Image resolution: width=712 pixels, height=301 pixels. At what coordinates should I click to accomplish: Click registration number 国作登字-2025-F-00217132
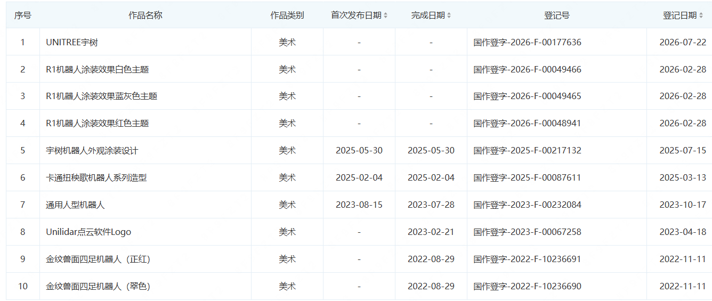[x=528, y=150]
